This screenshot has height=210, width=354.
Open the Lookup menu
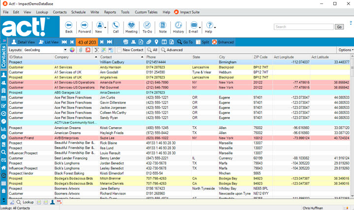point(42,12)
